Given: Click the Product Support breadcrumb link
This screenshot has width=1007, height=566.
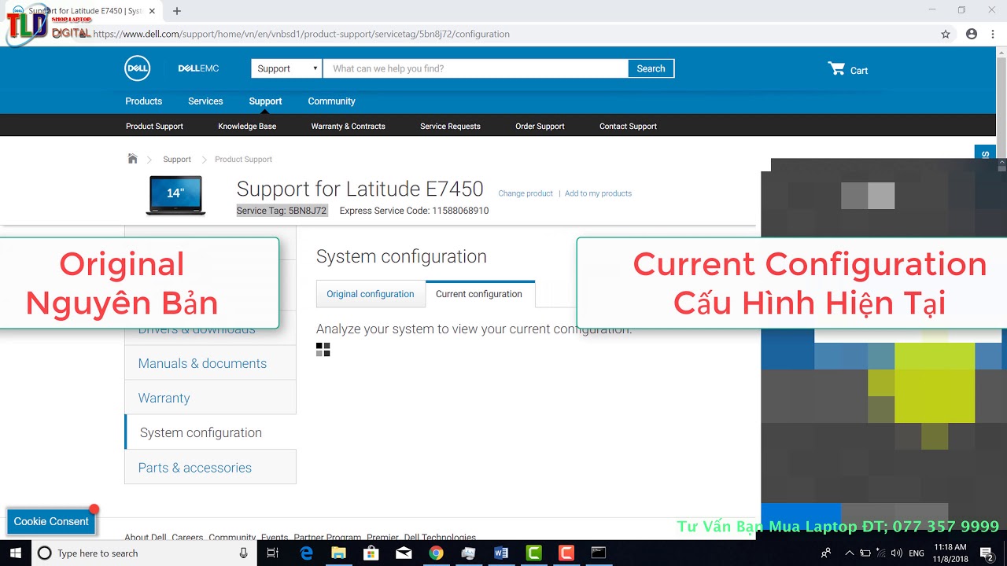Looking at the screenshot, I should [243, 159].
